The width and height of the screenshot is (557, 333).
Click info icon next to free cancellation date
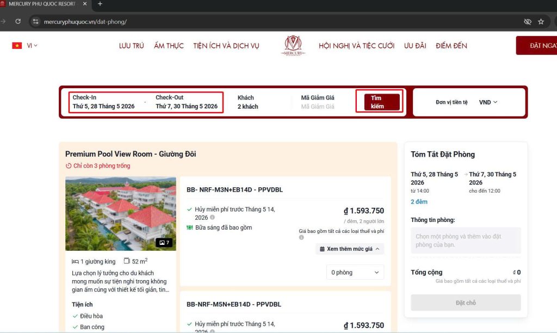[213, 218]
